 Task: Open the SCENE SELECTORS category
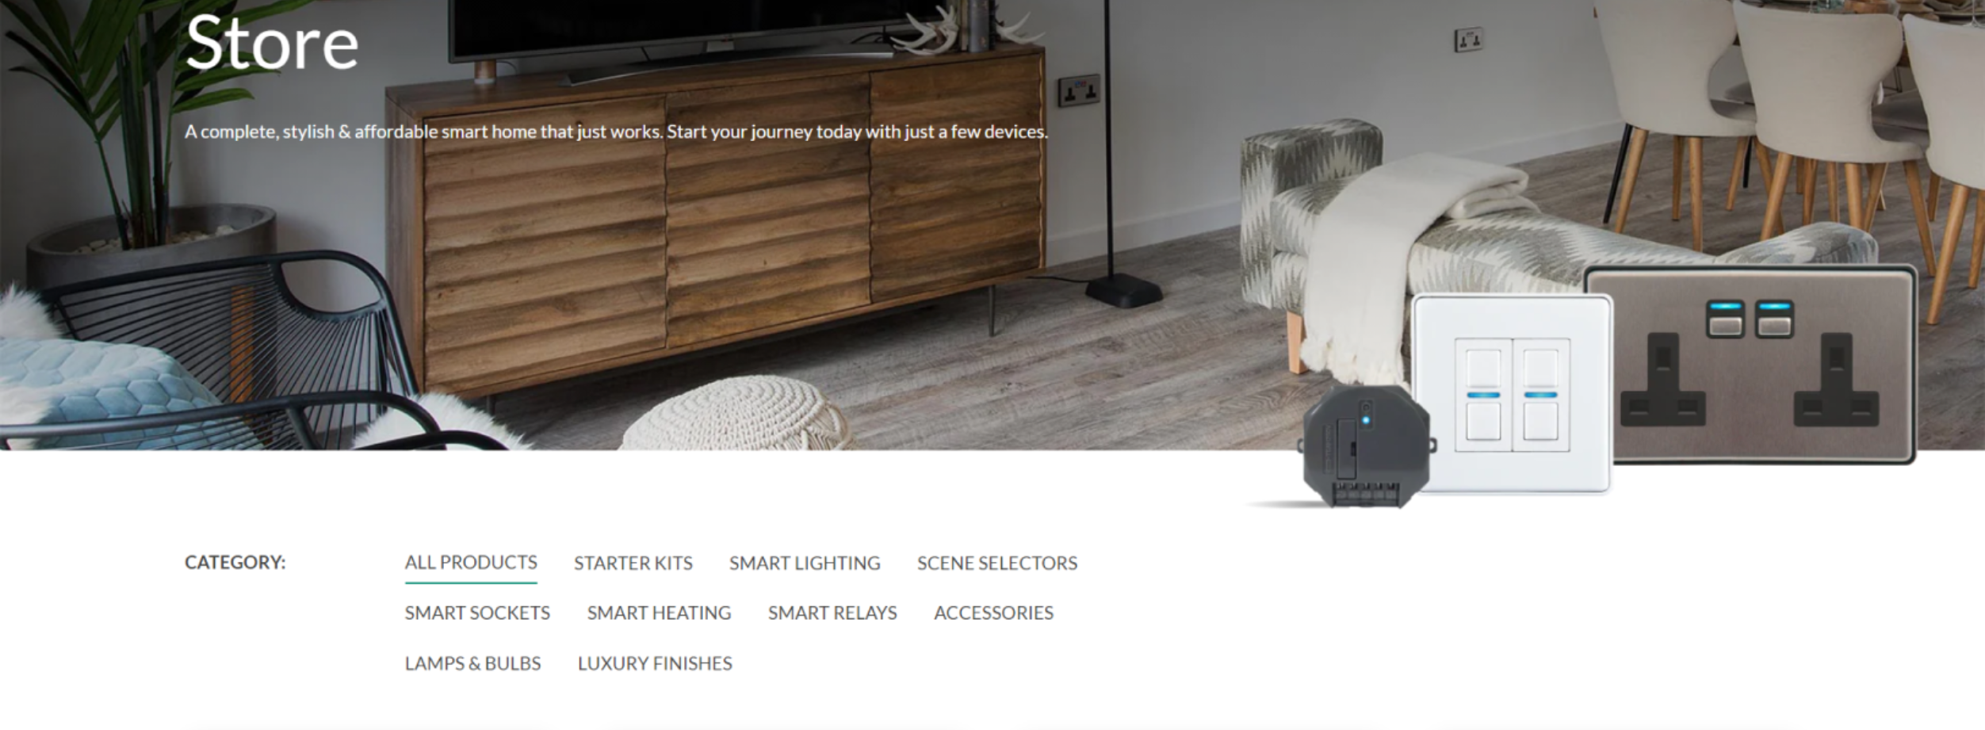pyautogui.click(x=997, y=563)
